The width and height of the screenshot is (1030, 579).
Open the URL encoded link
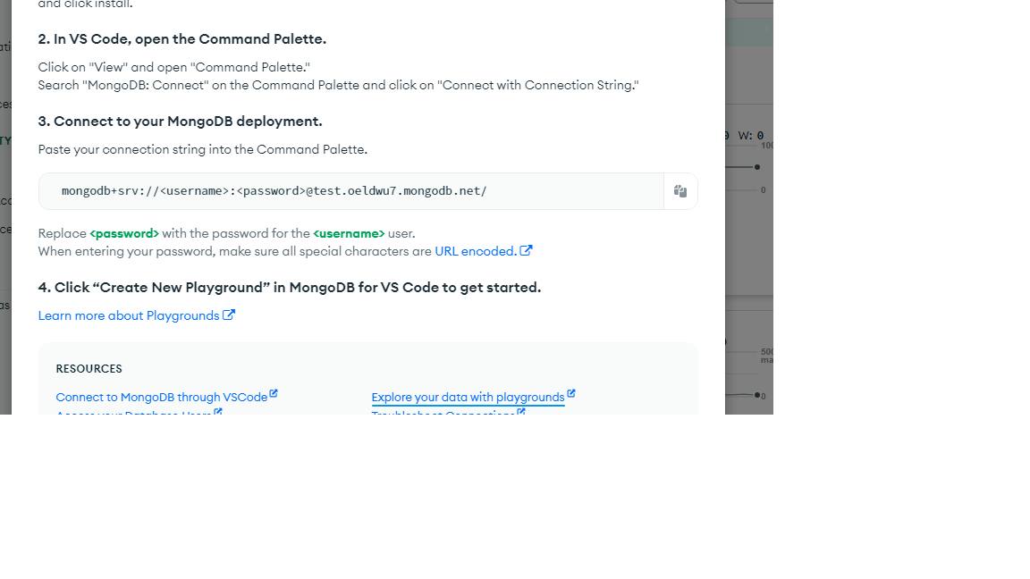click(x=474, y=251)
